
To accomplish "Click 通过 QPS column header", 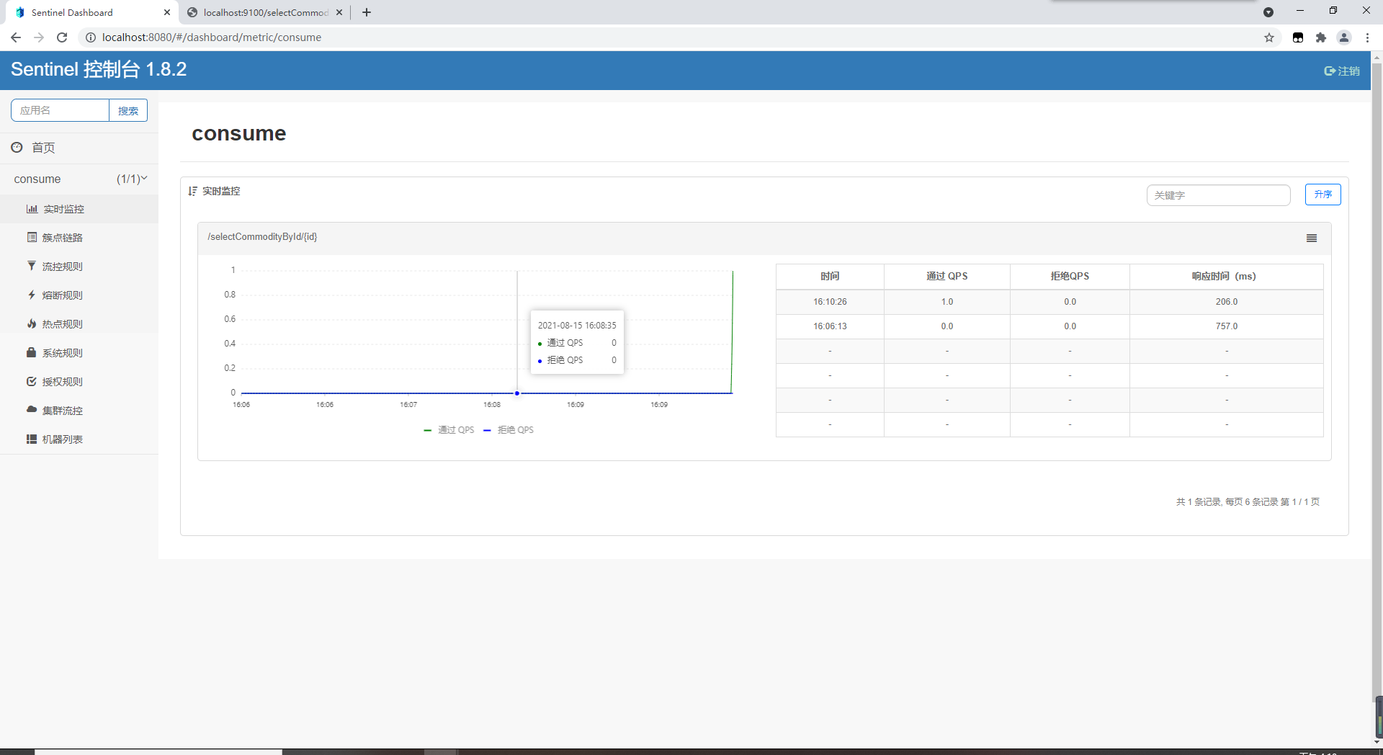I will (x=946, y=276).
